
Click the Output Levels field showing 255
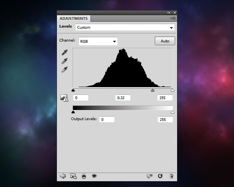(x=165, y=119)
